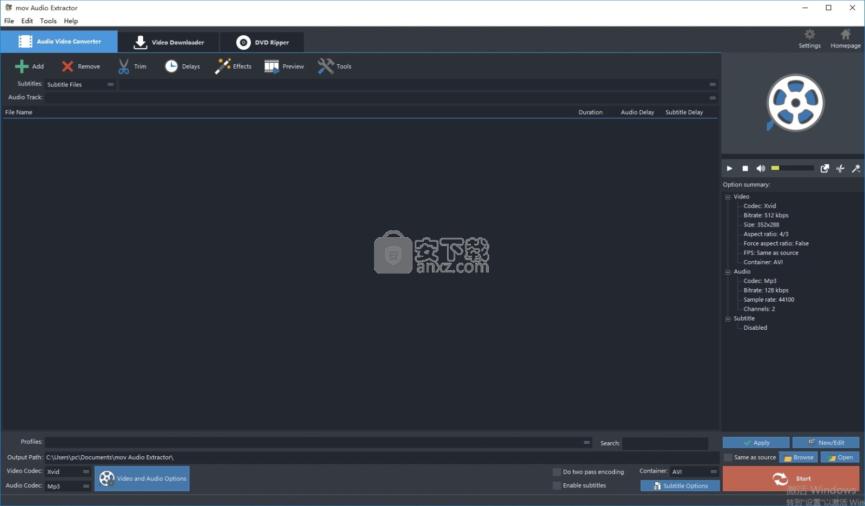Viewport: 865px width, 506px height.
Task: Collapse the Subtitle tree node
Action: (728, 319)
